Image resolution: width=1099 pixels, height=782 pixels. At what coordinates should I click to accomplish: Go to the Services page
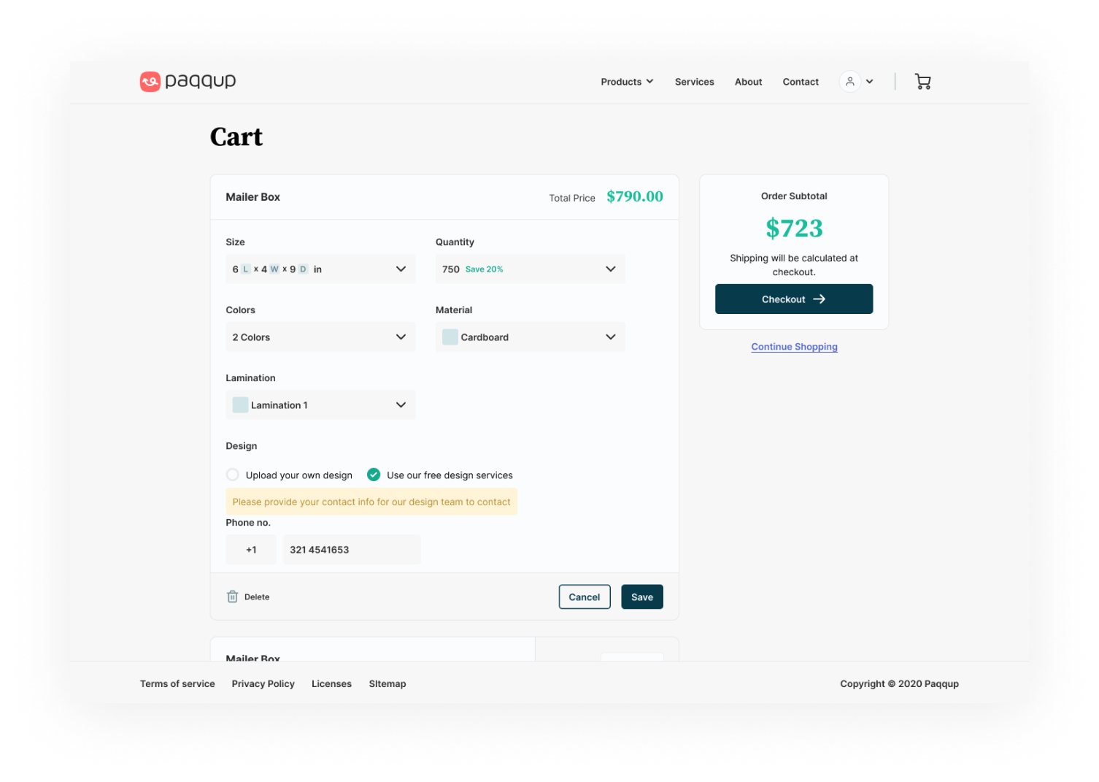point(694,82)
